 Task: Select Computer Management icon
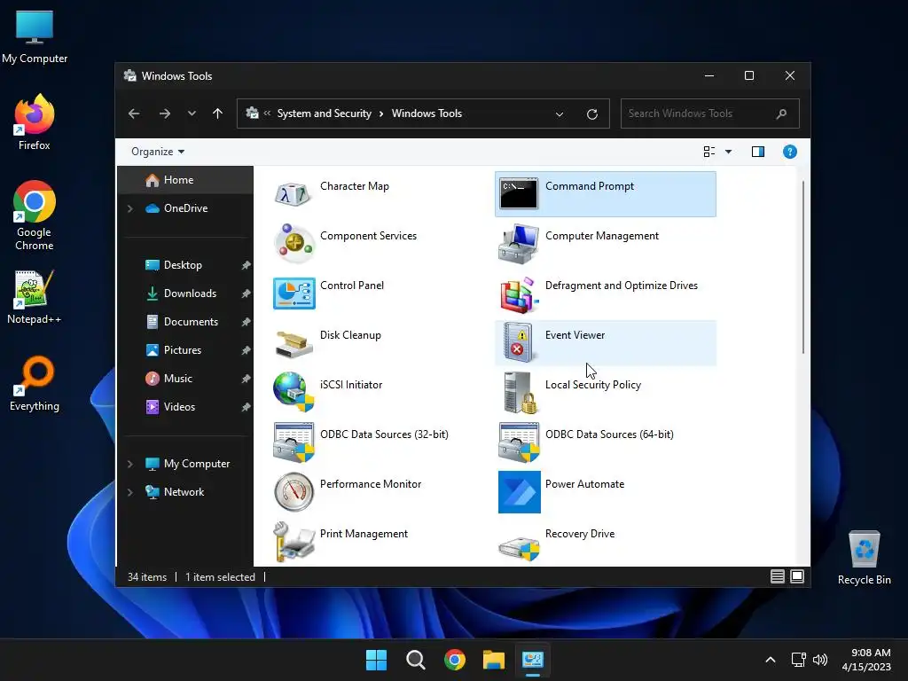[518, 243]
